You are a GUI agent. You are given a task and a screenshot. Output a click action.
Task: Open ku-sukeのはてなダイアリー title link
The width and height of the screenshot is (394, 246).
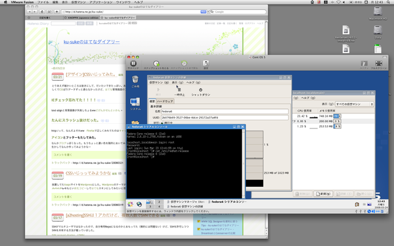(91, 42)
